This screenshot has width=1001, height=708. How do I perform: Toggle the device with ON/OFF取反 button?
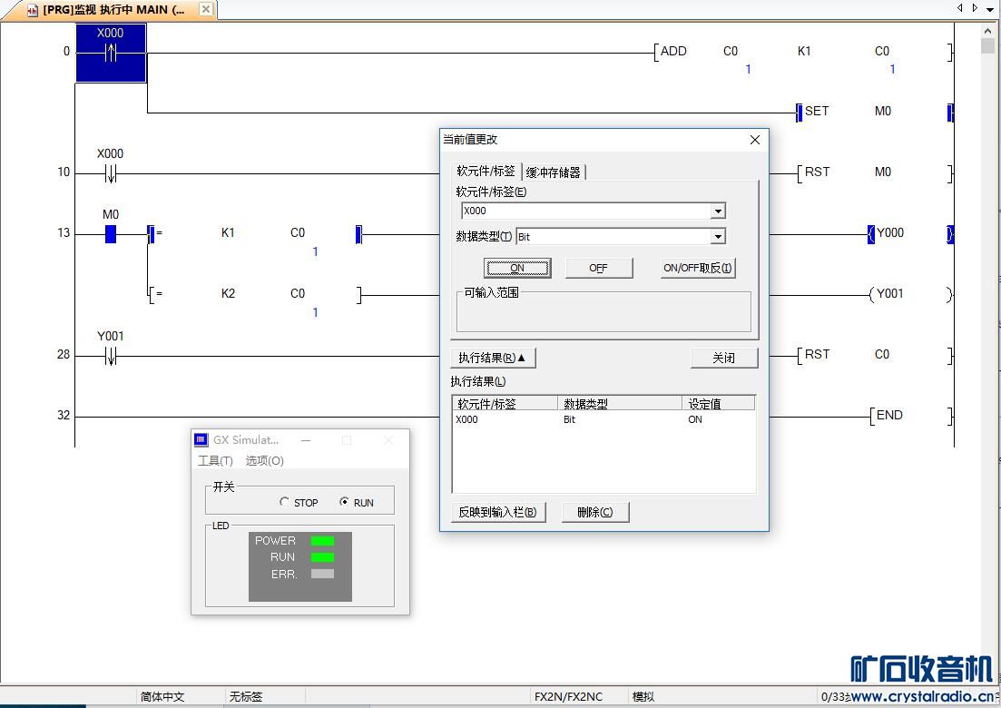point(697,268)
